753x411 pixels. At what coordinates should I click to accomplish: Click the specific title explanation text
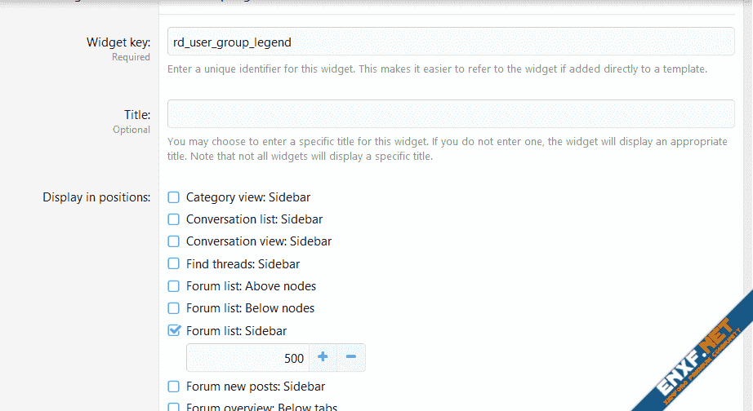pyautogui.click(x=447, y=148)
